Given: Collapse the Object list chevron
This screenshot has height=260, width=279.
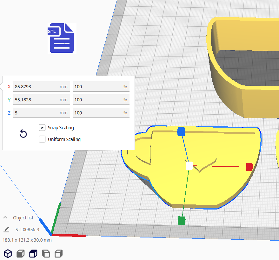Looking at the screenshot, I should coord(5,217).
